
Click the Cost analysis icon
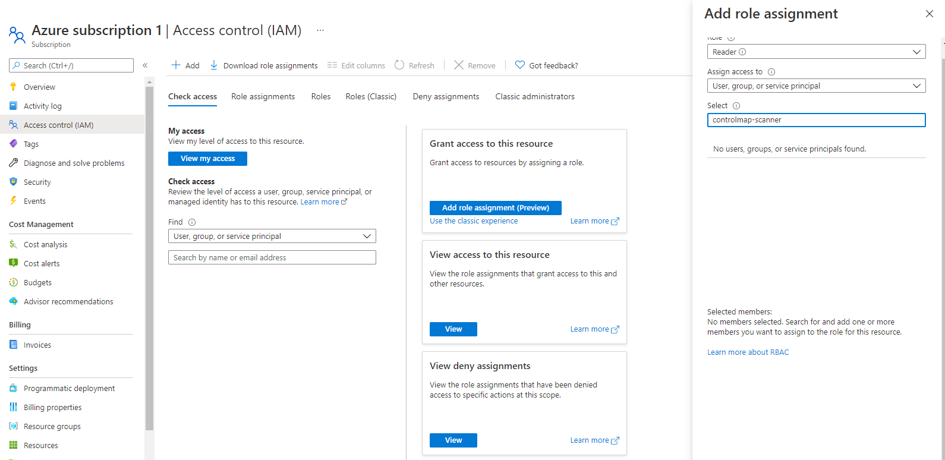[x=13, y=244]
